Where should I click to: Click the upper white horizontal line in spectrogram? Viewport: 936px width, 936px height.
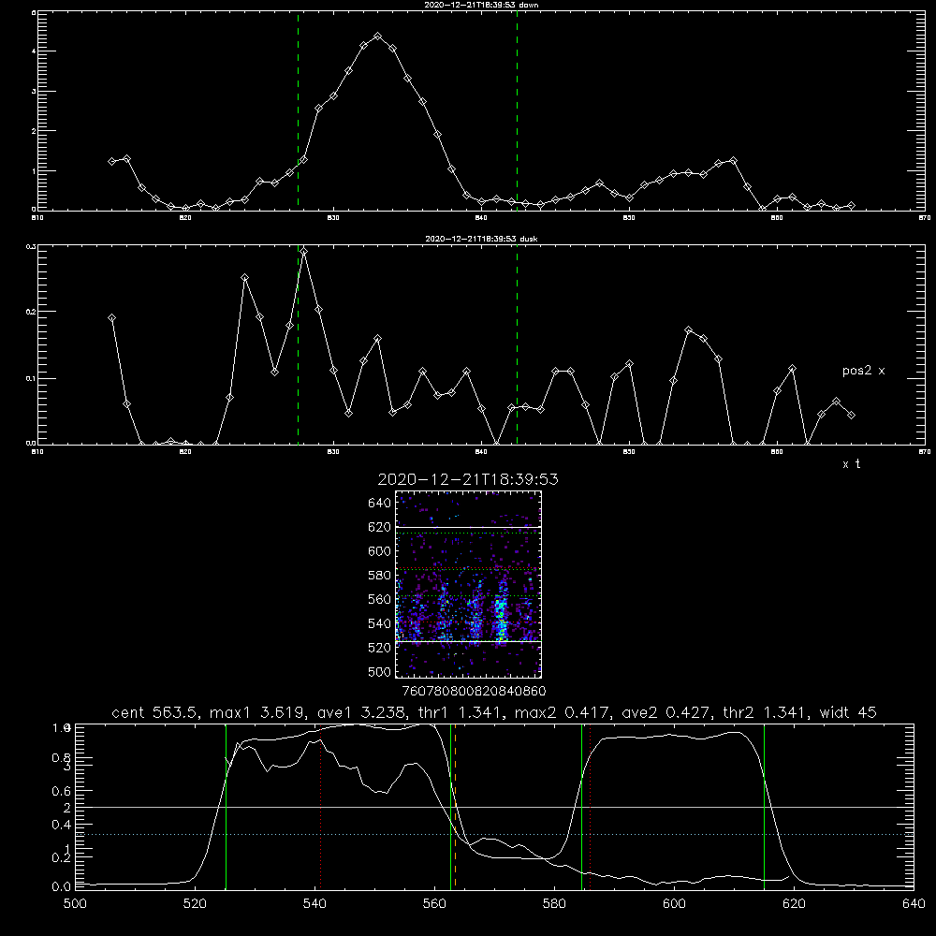click(468, 527)
